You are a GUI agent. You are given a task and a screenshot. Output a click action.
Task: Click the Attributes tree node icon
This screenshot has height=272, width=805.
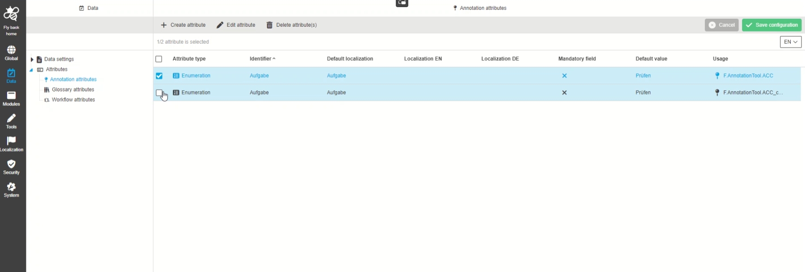tap(40, 70)
